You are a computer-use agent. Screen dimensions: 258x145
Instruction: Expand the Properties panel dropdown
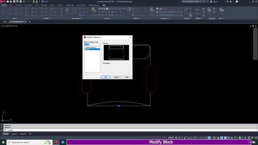164,19
